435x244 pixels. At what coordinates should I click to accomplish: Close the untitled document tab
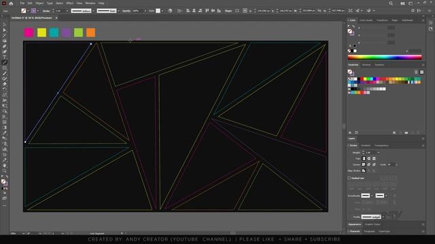[x=56, y=18]
